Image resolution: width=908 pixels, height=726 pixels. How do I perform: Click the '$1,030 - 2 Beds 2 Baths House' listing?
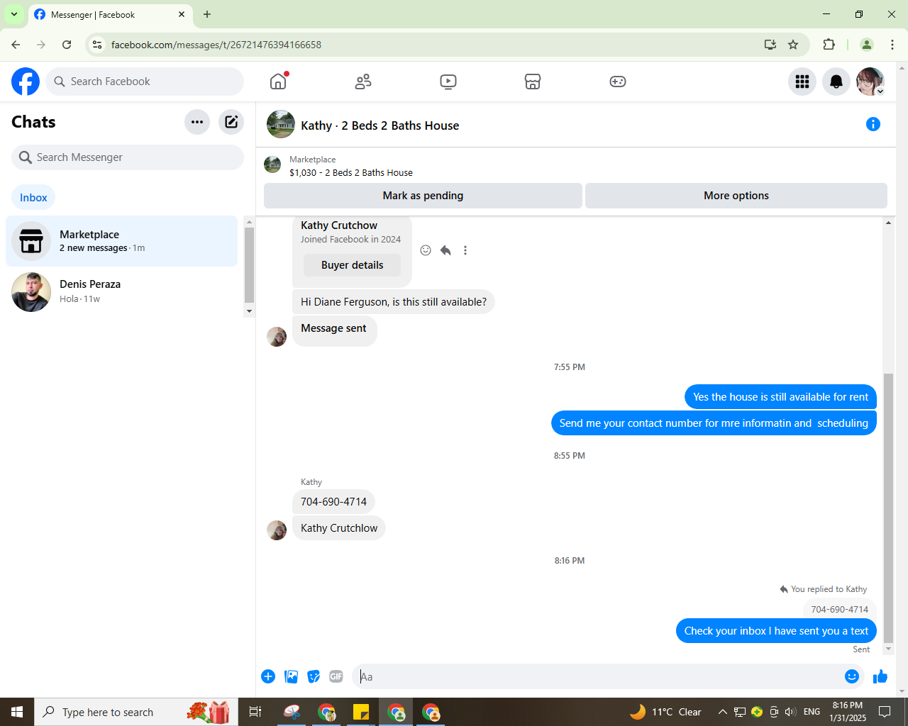(351, 172)
